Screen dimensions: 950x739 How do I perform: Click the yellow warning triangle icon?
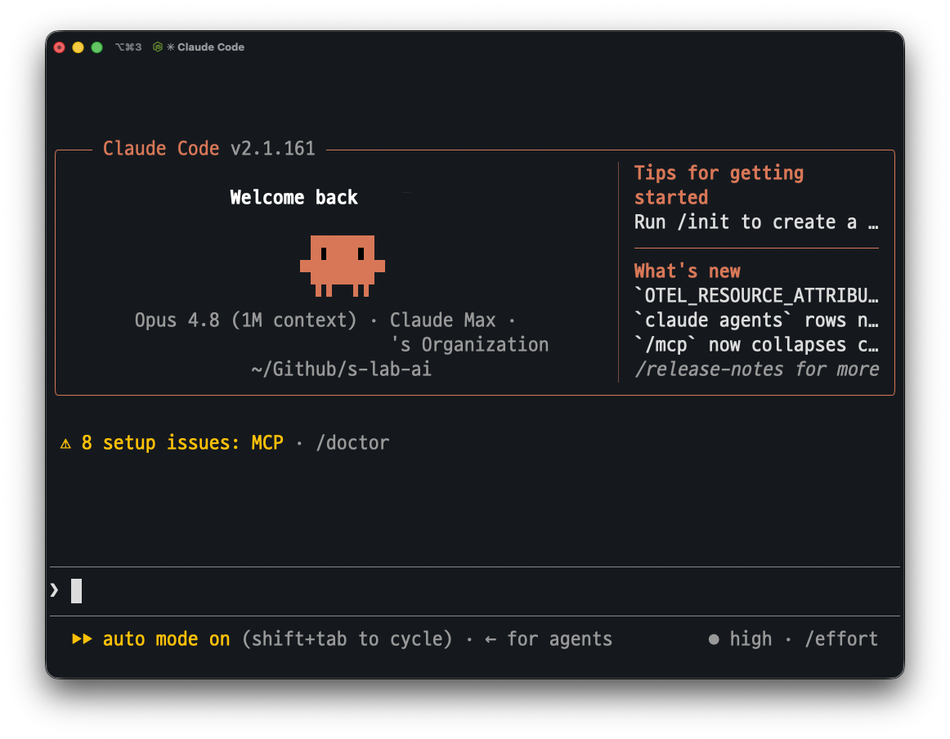pos(65,444)
